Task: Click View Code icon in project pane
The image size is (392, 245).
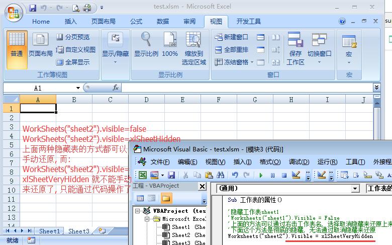Action: (140, 198)
